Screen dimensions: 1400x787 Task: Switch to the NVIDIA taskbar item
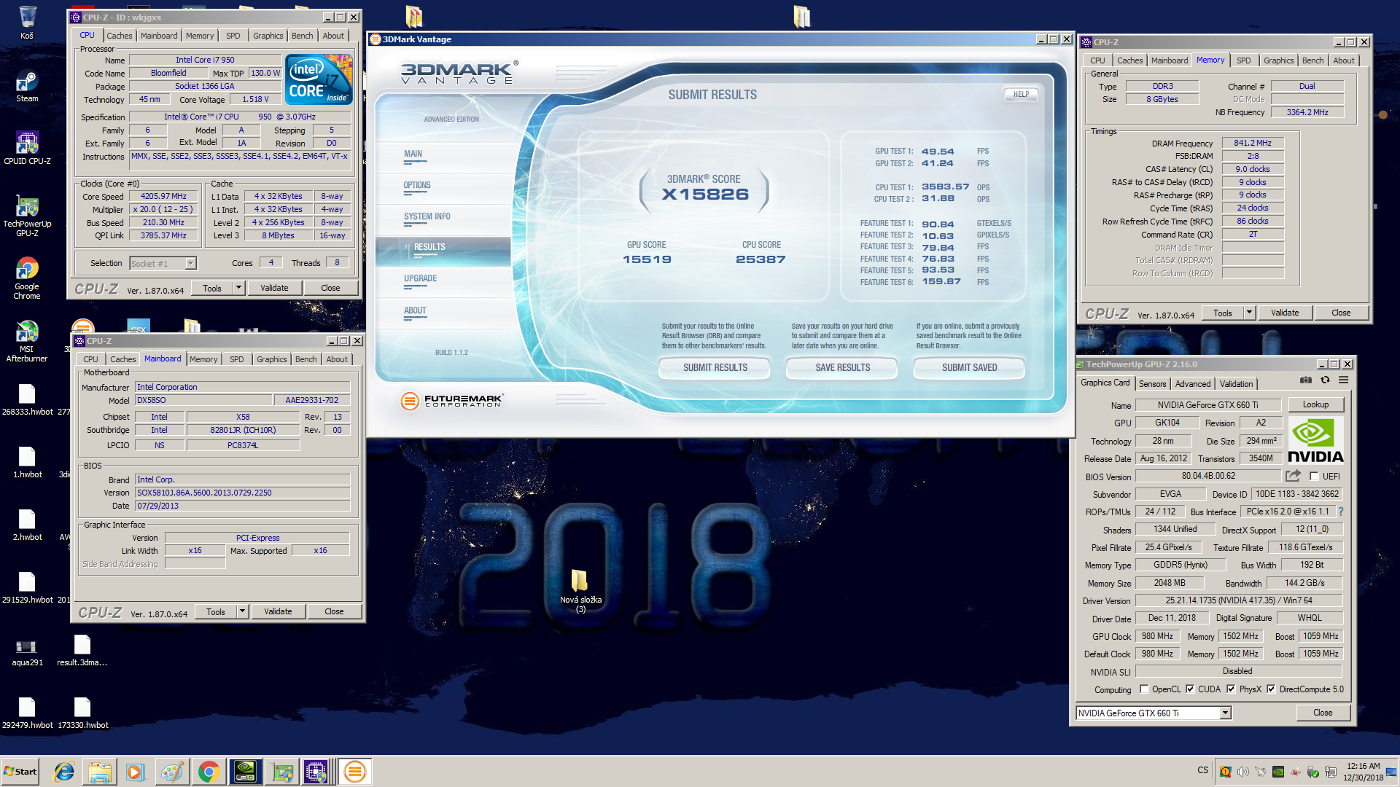(246, 772)
